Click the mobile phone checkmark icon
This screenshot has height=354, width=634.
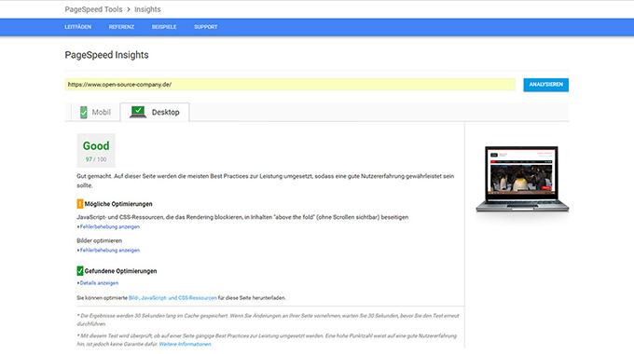pos(83,113)
